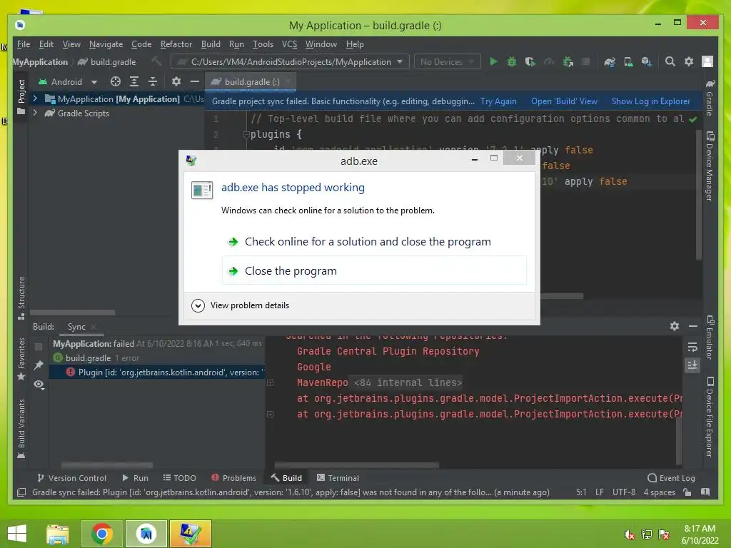Hide the Project panel minus icon
731x548 pixels.
pyautogui.click(x=195, y=81)
